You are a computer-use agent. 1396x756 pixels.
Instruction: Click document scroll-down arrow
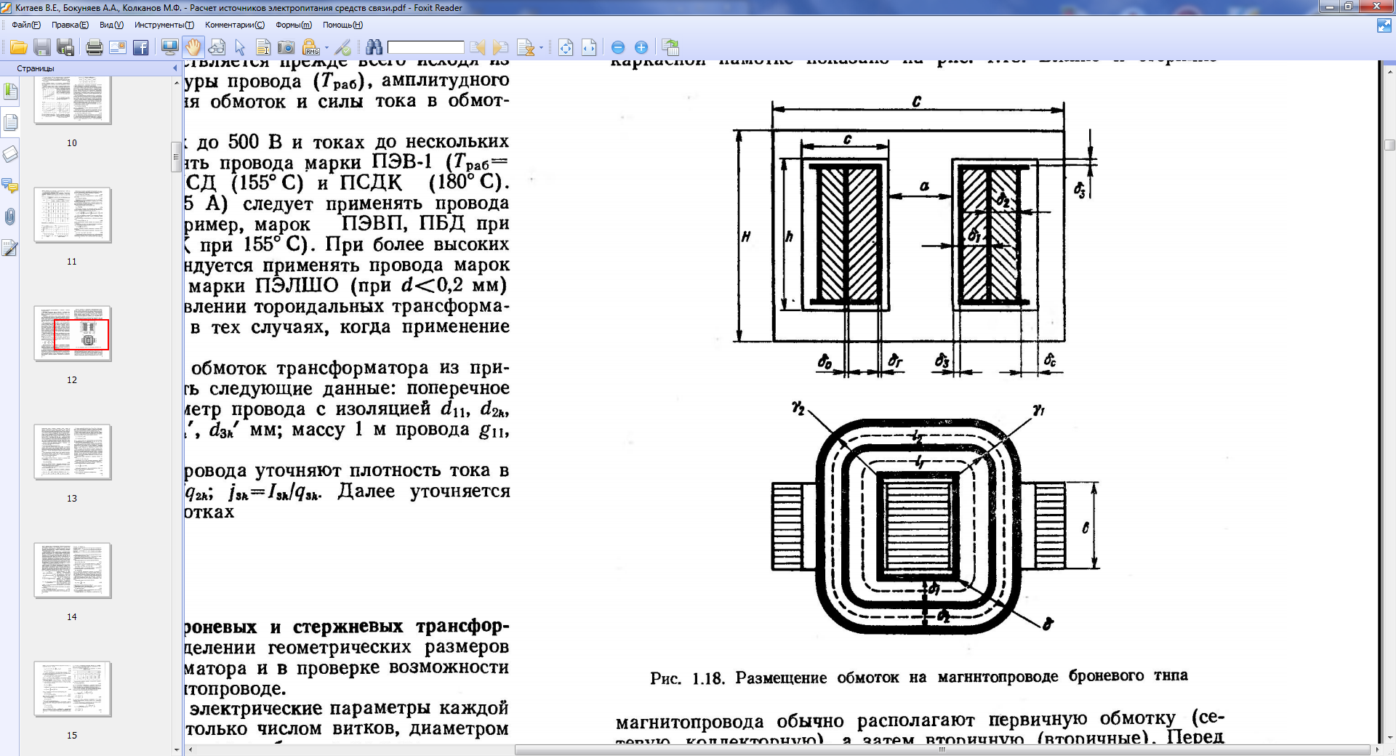pos(1390,739)
